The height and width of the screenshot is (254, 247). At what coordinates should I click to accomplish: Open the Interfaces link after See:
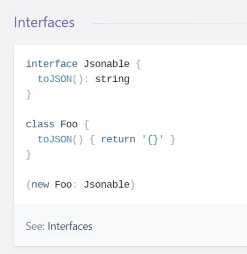pyautogui.click(x=70, y=226)
